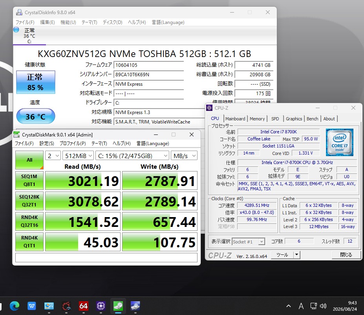Screen dimensions: 364x315
Task: Open the monitor app icon in taskbar
Action: click(49, 306)
